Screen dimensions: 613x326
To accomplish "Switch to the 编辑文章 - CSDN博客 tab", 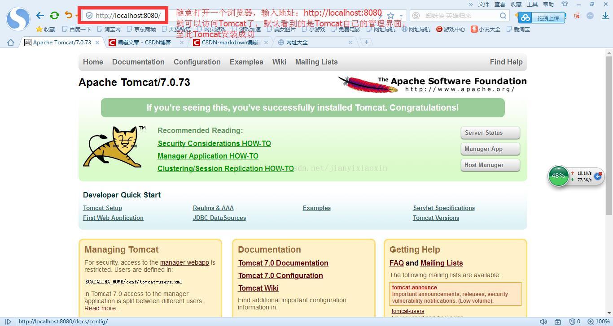I will click(x=144, y=42).
